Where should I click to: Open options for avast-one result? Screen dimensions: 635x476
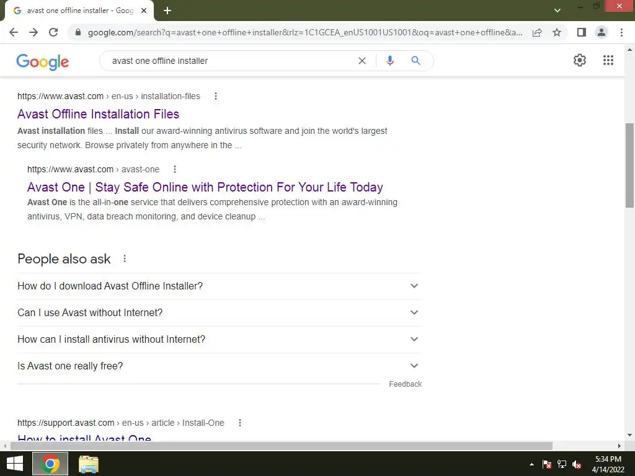tap(174, 169)
